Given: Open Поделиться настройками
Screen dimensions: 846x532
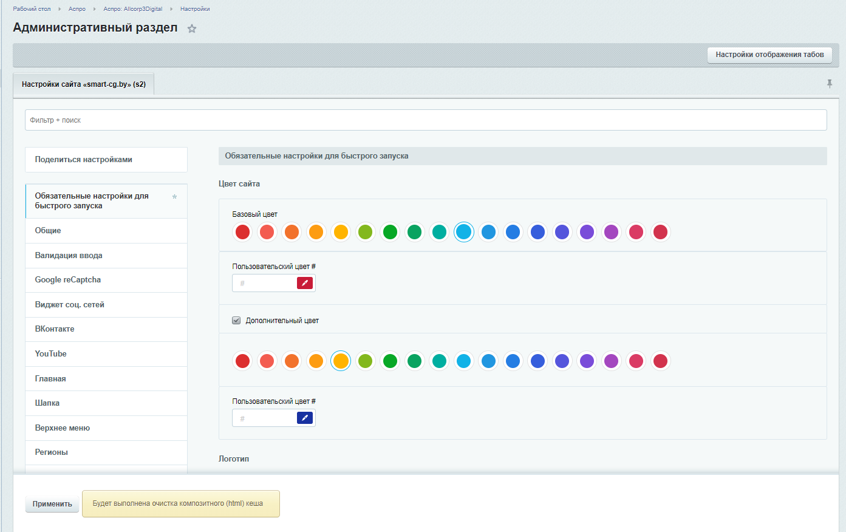Looking at the screenshot, I should tap(106, 160).
